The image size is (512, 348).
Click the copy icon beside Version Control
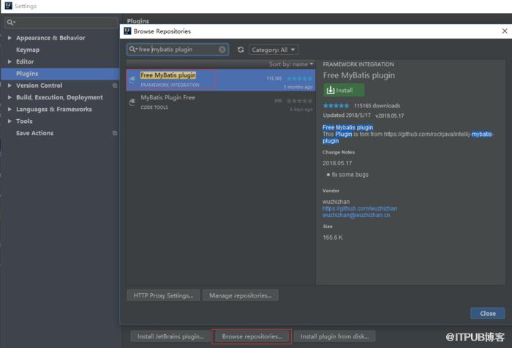pyautogui.click(x=115, y=86)
